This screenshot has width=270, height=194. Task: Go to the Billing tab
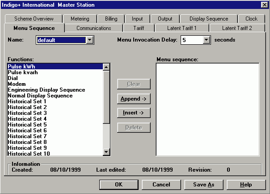(x=111, y=19)
